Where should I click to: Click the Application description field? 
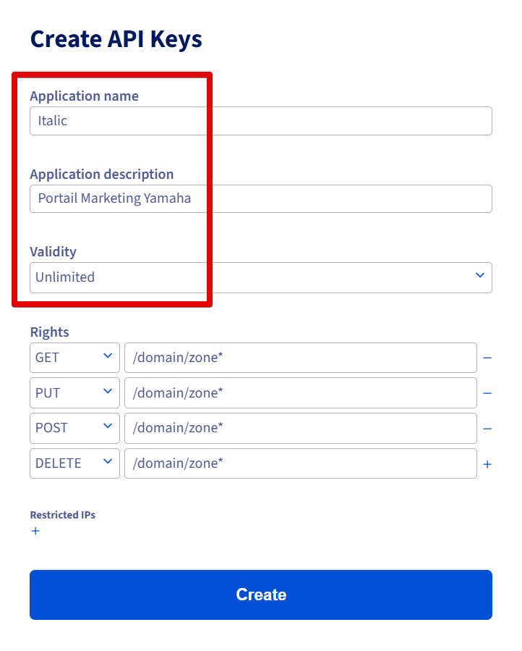coord(260,198)
